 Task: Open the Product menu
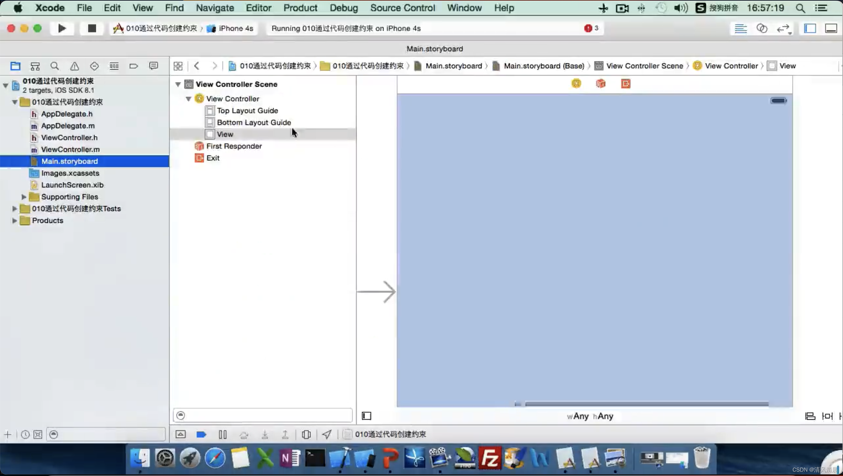(300, 8)
